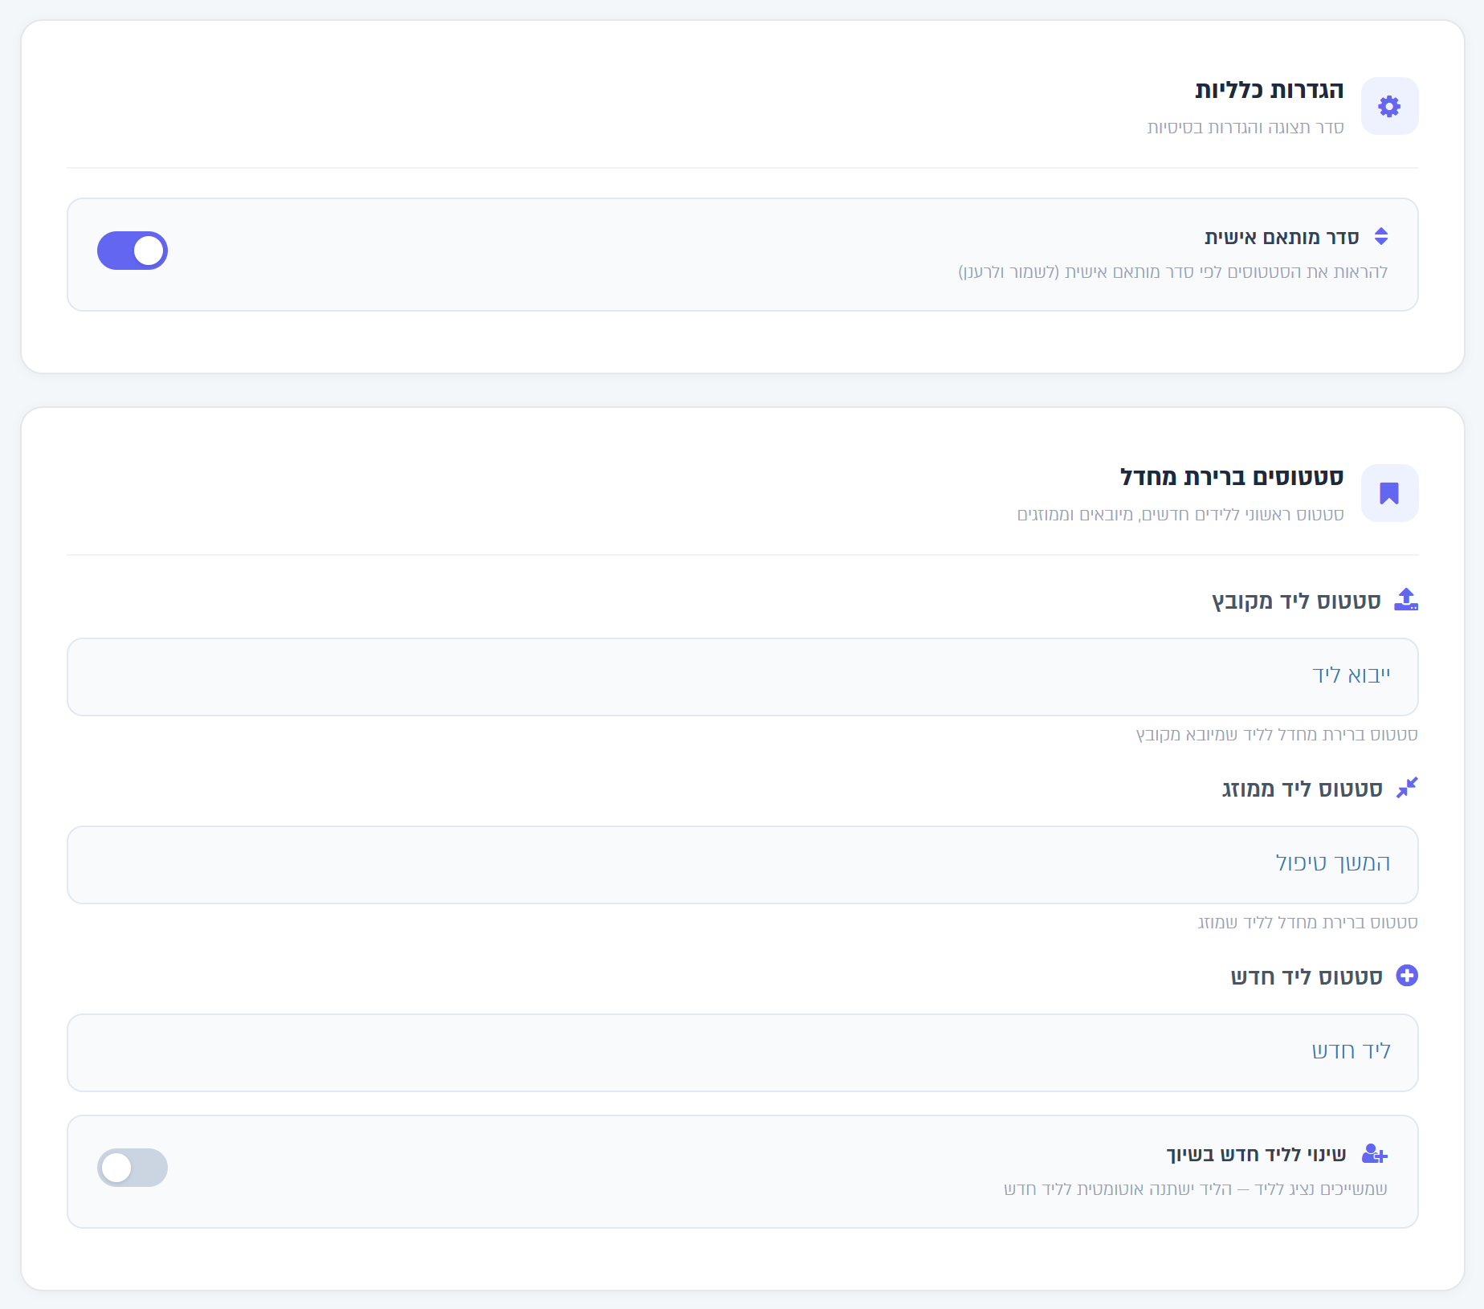The image size is (1484, 1309).
Task: Click the upload icon beside סטטוס ליד מקובץ
Action: (1406, 599)
